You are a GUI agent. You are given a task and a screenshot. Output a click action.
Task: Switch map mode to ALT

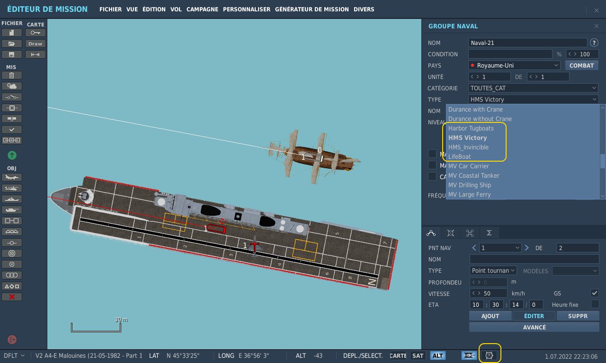(438, 355)
